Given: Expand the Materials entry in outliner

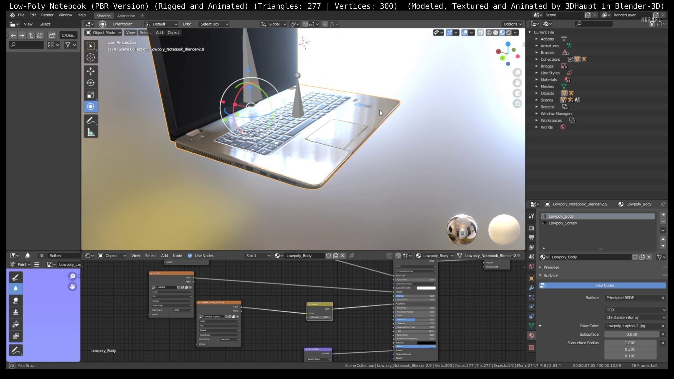Looking at the screenshot, I should coord(536,80).
